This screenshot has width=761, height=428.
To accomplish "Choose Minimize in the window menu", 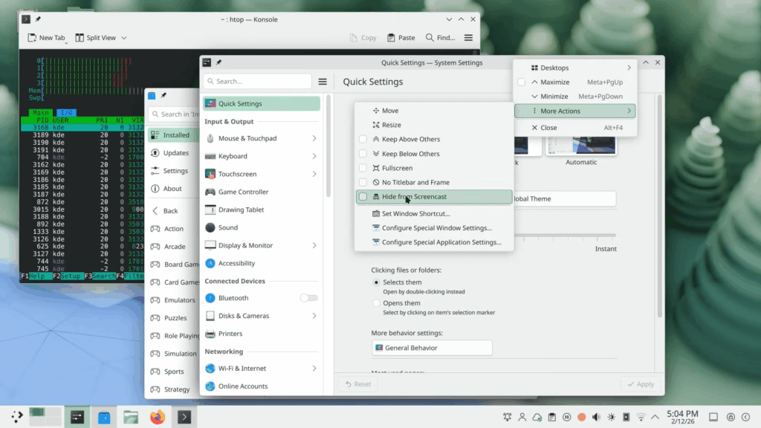I will [x=575, y=97].
